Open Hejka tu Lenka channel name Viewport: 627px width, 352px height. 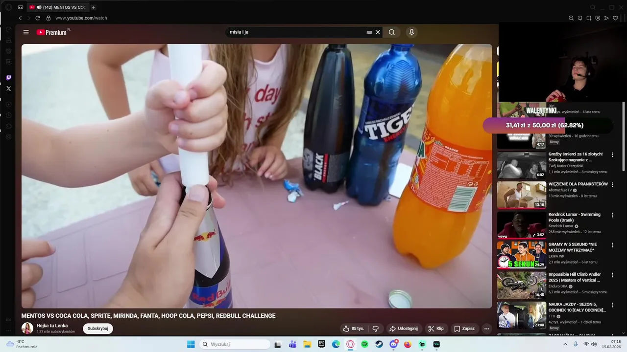click(52, 326)
